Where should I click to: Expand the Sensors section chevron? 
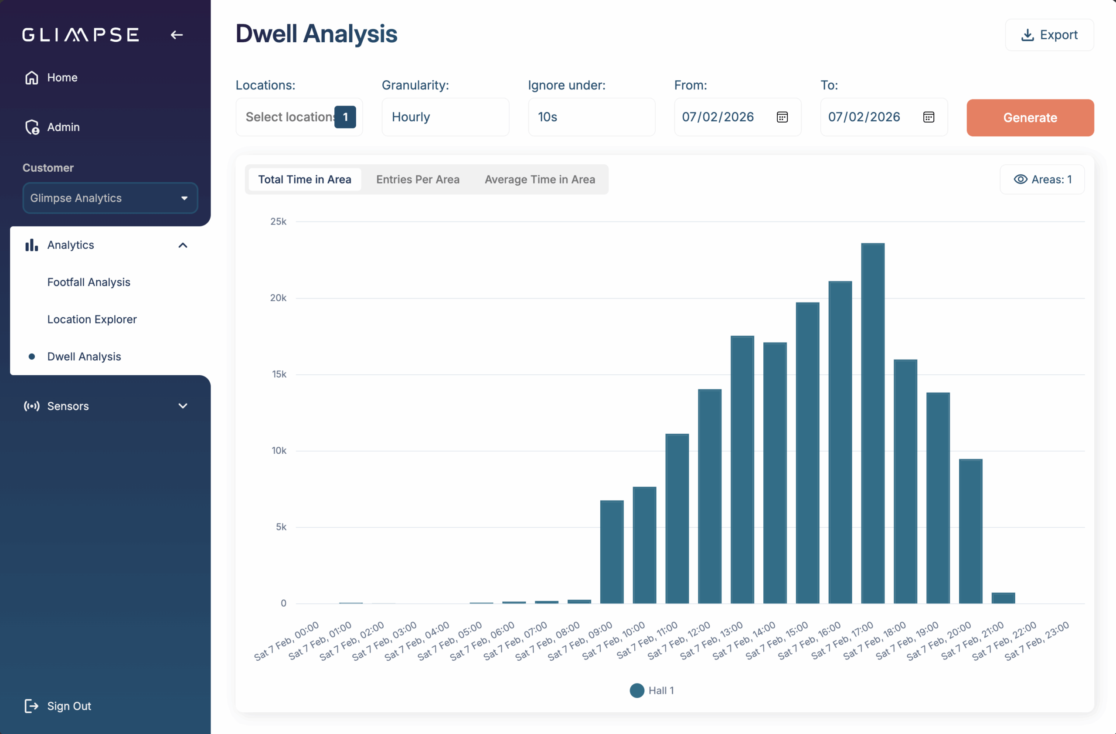click(x=183, y=406)
